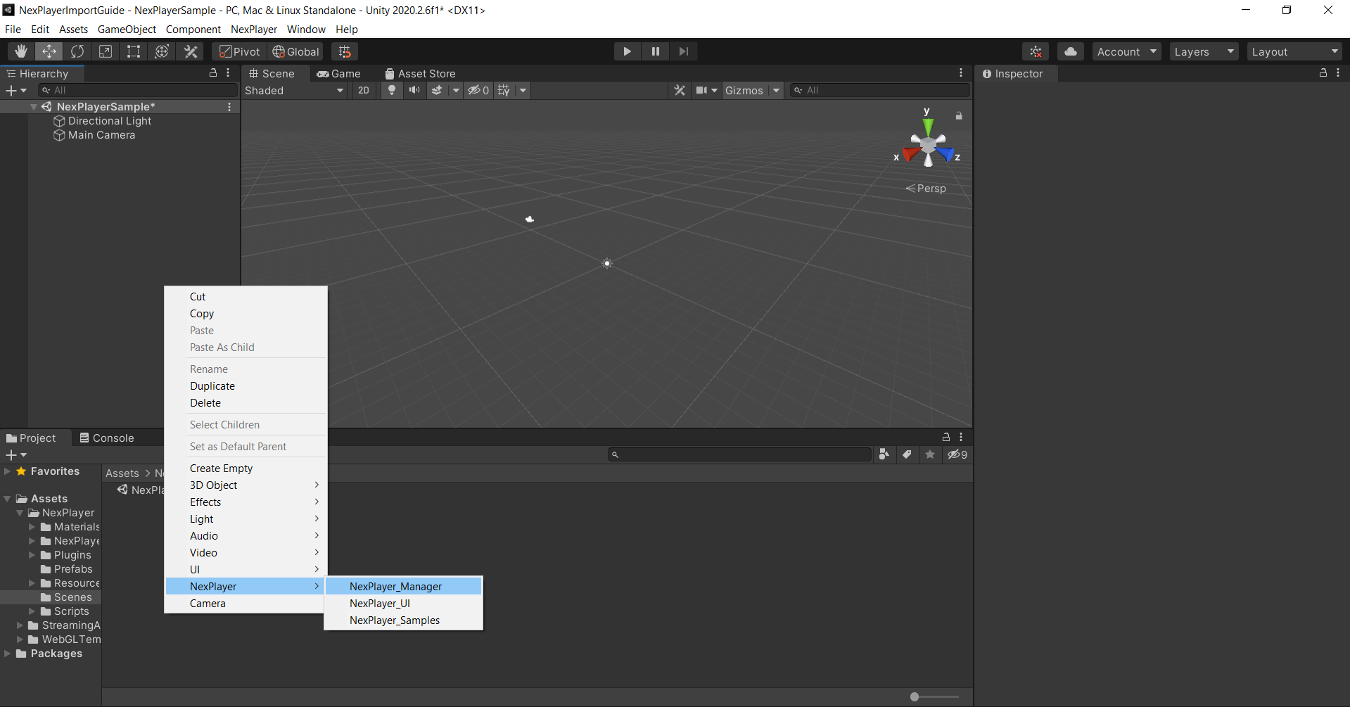Collapse the Assets folder tree
This screenshot has height=707, width=1350.
point(8,499)
